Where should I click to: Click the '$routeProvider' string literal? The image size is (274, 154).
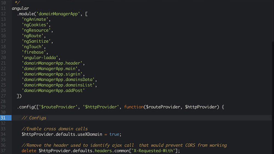pos(58,107)
